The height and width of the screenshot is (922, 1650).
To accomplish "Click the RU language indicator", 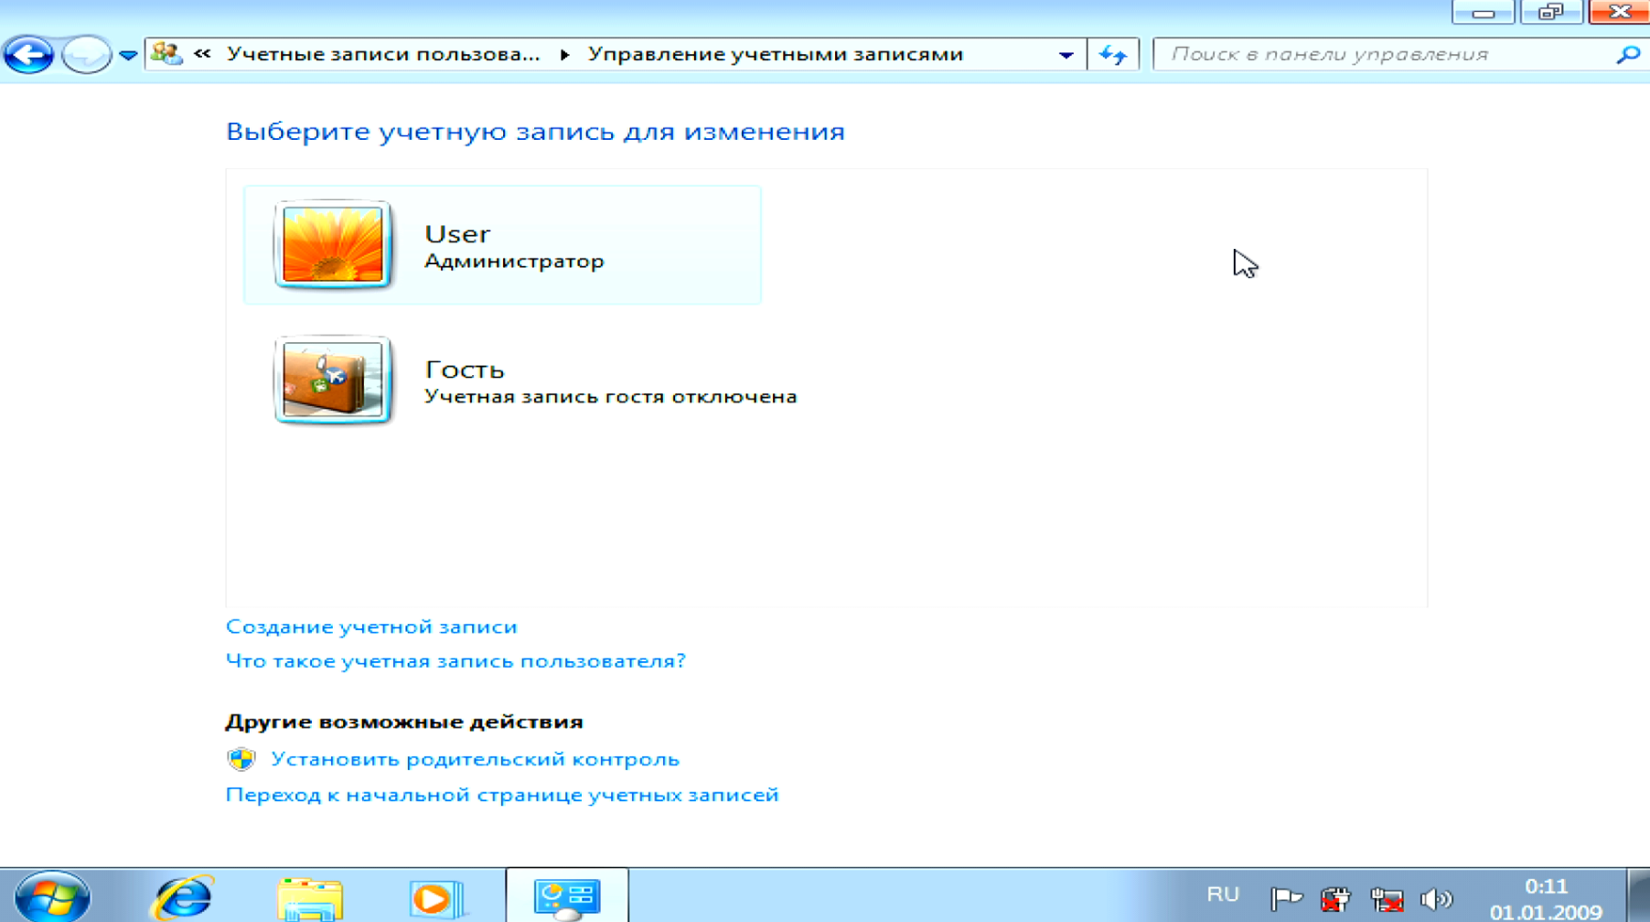I will [1223, 895].
